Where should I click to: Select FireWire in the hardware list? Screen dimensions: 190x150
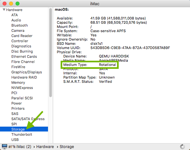coord(18,67)
